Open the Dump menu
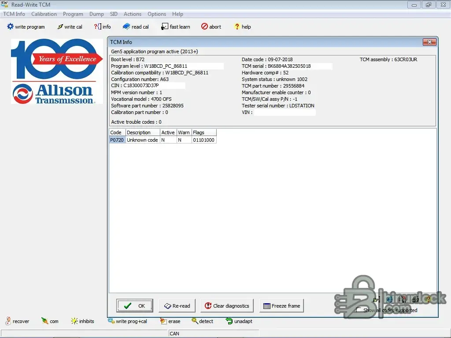 (96, 14)
